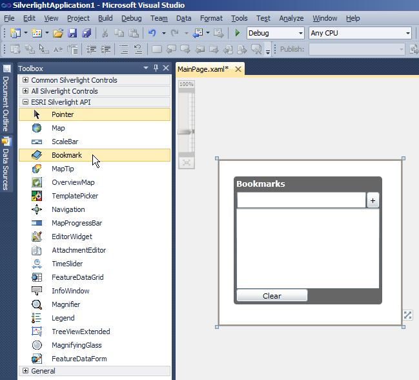Viewport: 419px width, 380px height.
Task: Open Document Outline side tab
Action: click(x=6, y=98)
